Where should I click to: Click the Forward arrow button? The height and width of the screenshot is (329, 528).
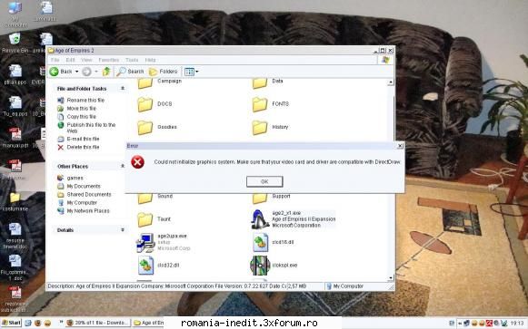86,72
